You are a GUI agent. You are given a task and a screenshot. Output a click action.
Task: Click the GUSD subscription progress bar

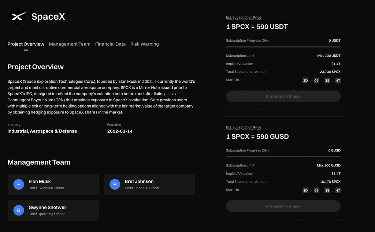[283, 157]
